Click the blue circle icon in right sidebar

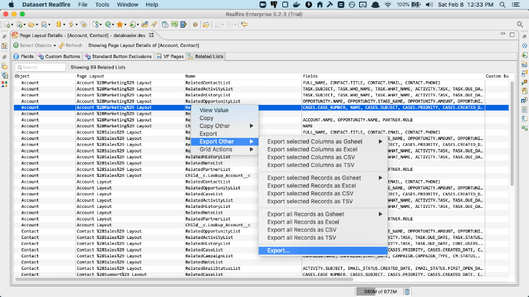[x=524, y=46]
